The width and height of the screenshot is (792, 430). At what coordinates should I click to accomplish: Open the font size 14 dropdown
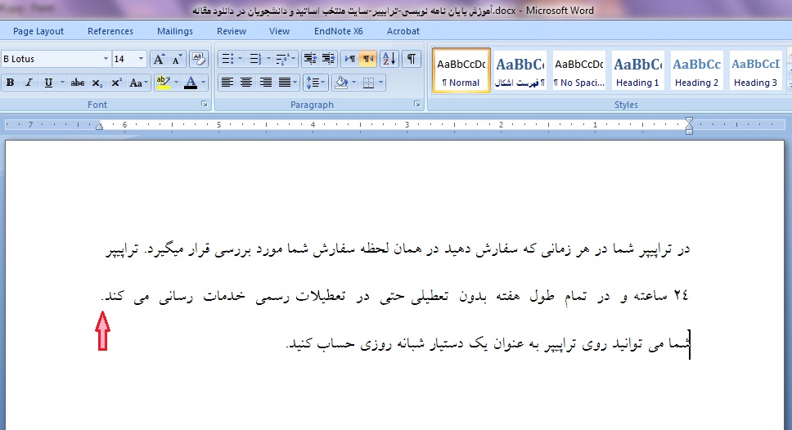[x=141, y=59]
